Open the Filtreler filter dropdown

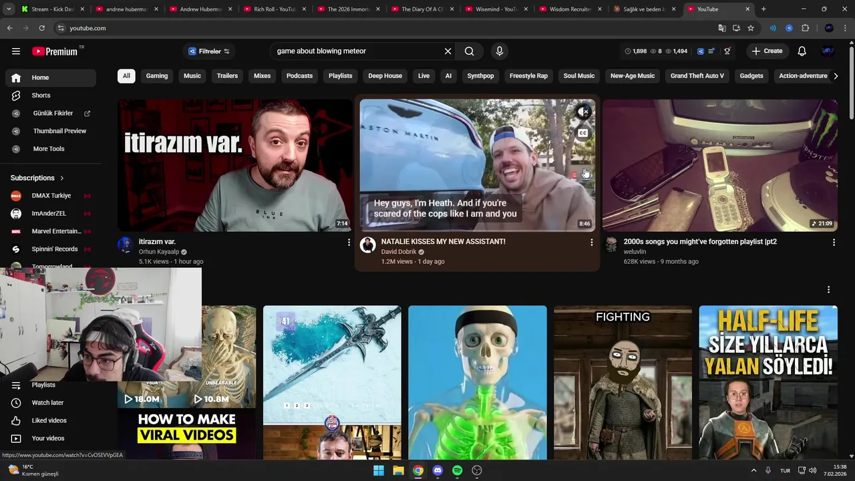[208, 51]
